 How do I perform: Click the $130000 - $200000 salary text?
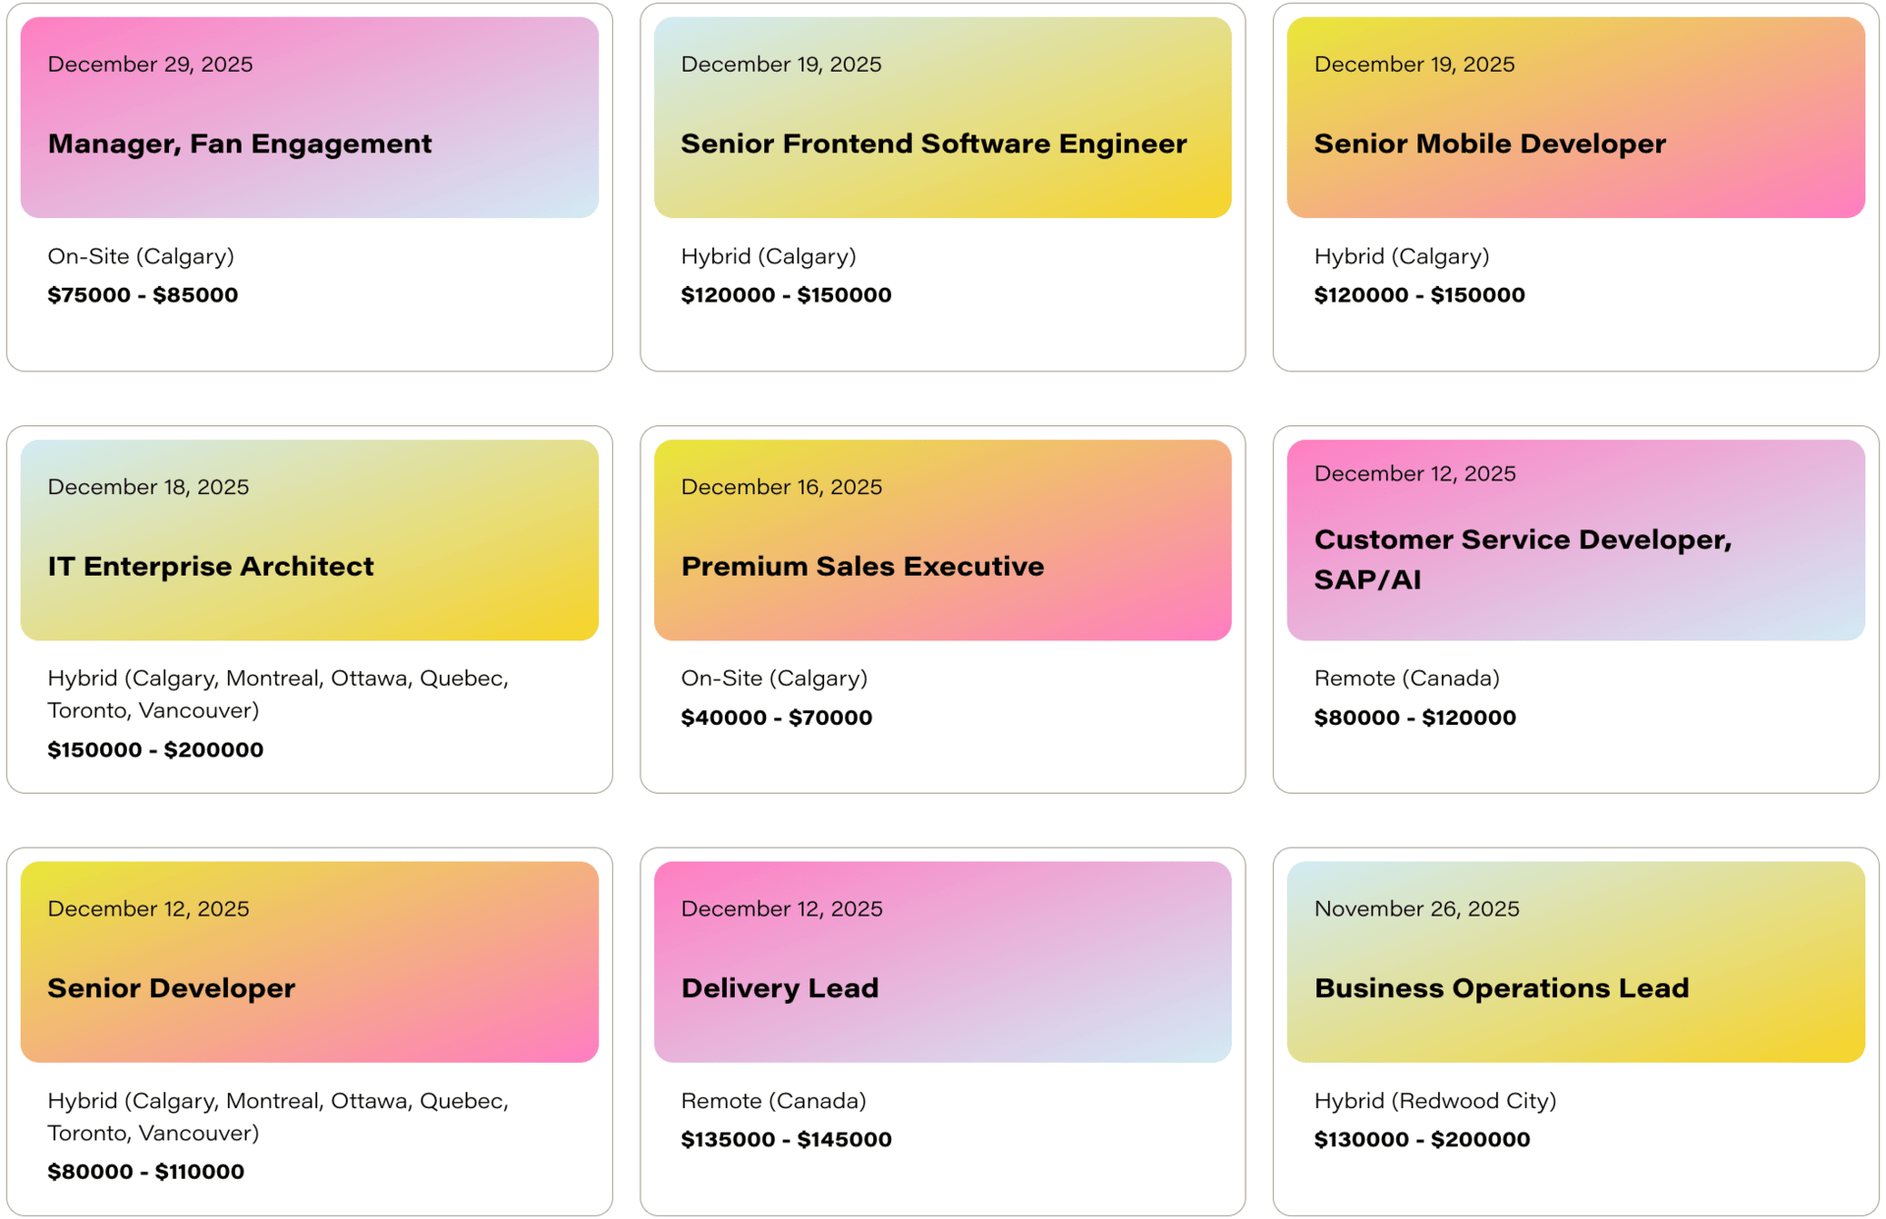1421,1139
